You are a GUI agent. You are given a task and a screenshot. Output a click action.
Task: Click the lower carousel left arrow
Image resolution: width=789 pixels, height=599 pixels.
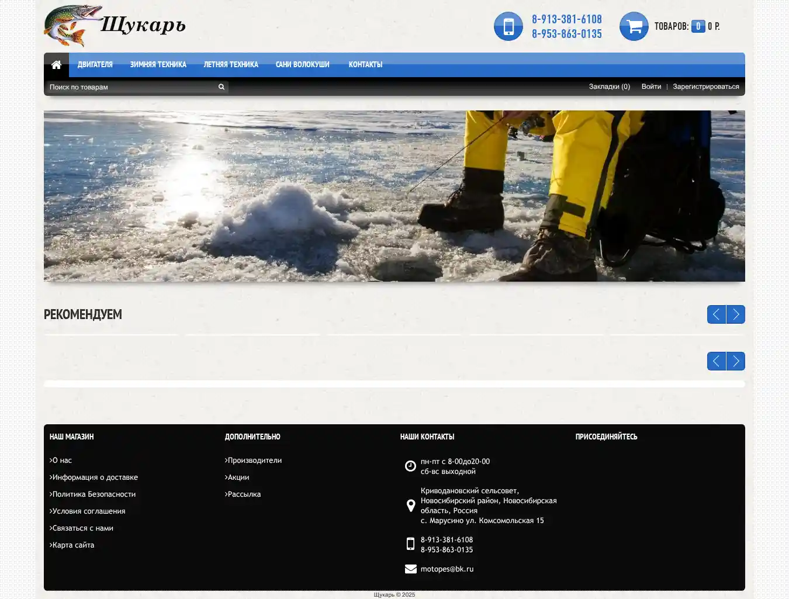point(716,361)
